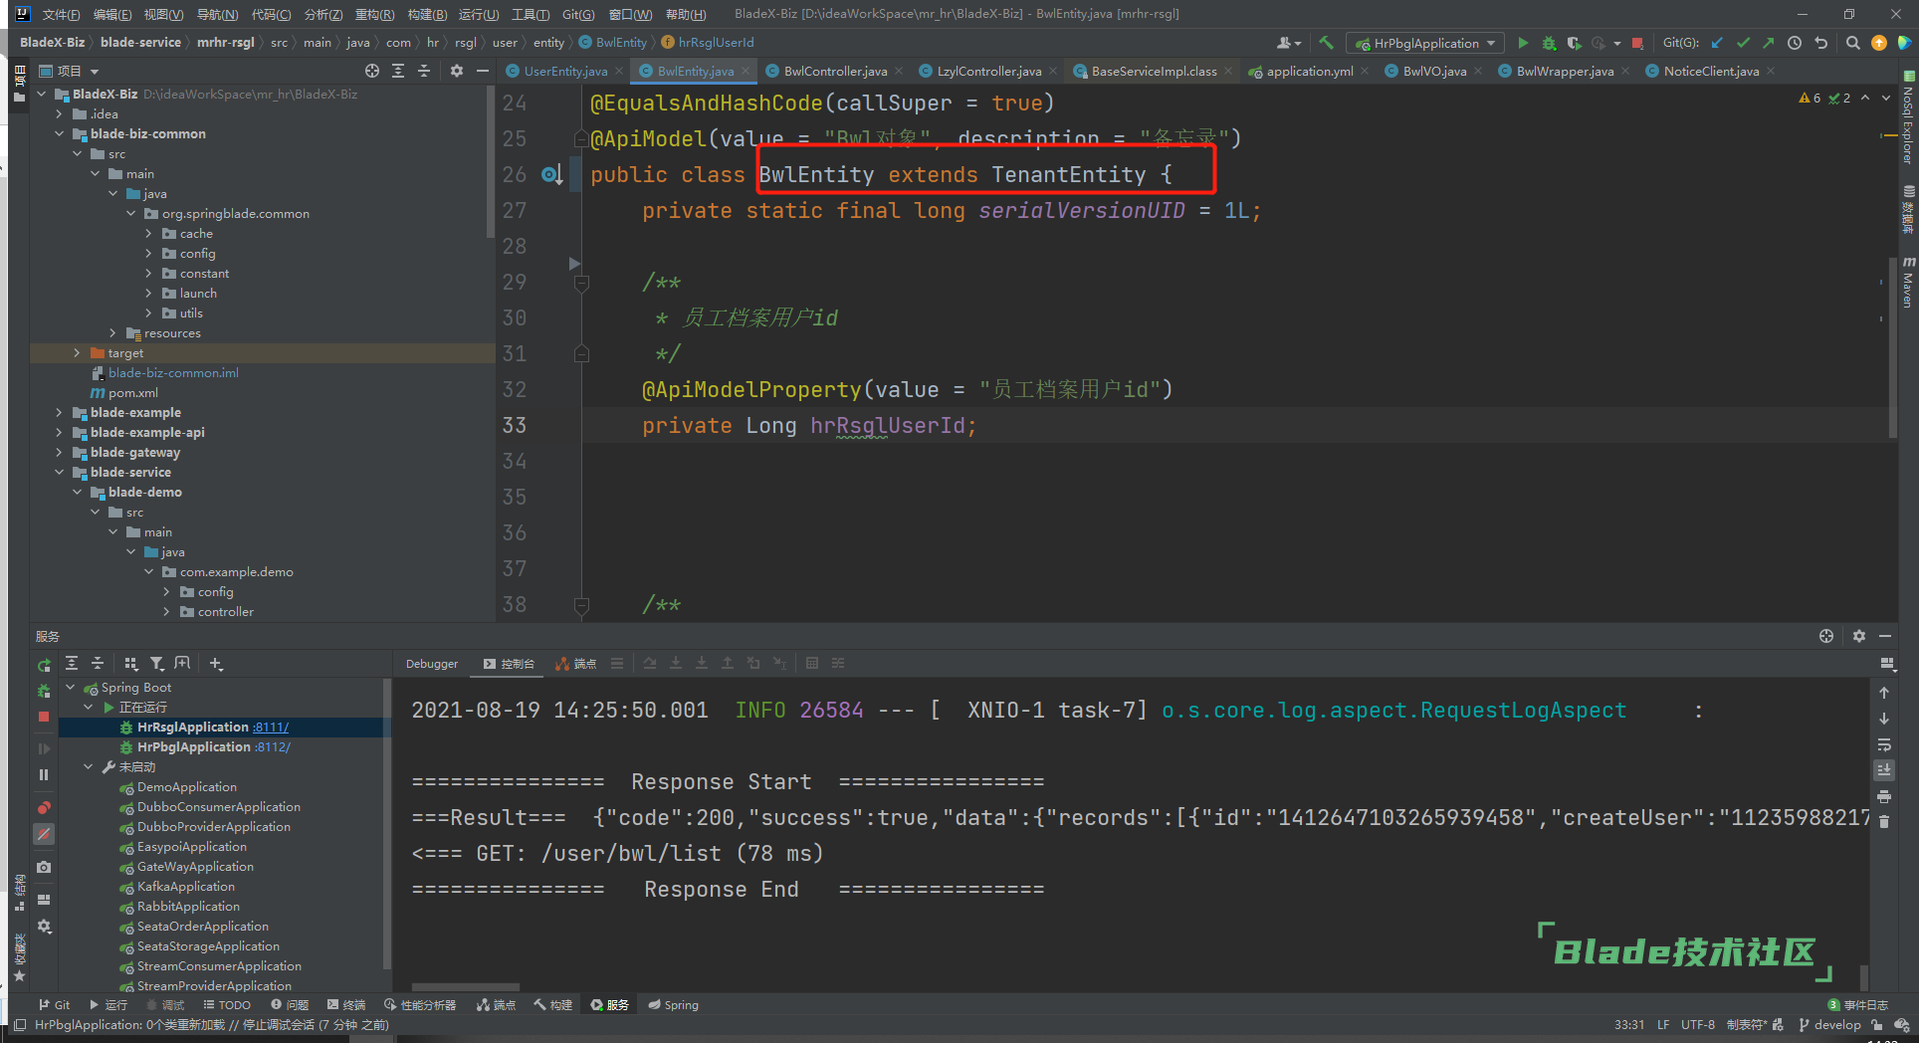Toggle the Favorites (收藏夹) tool window on the left edge
The width and height of the screenshot is (1919, 1043).
(20, 957)
